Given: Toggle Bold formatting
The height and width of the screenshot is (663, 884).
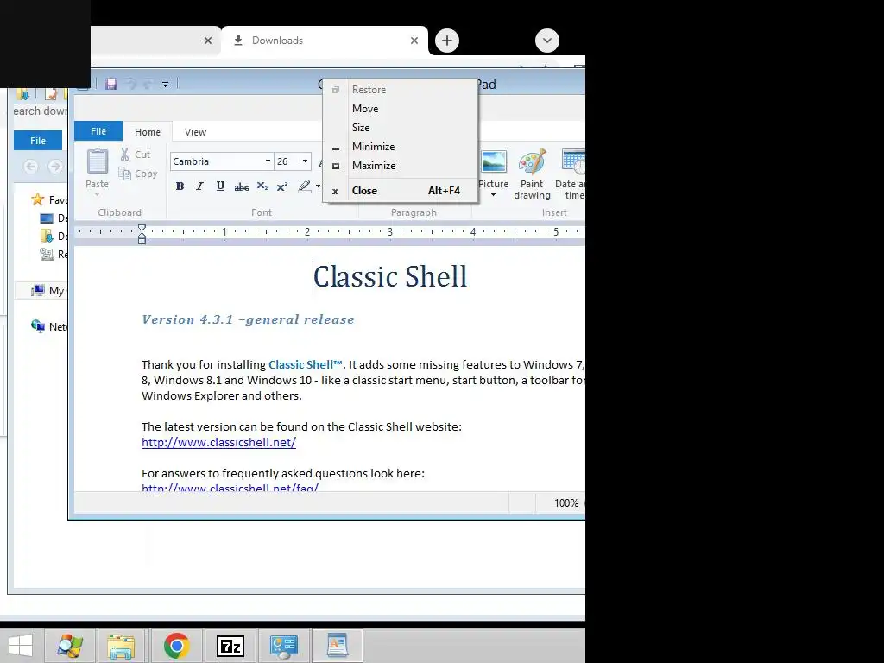Looking at the screenshot, I should click(180, 186).
